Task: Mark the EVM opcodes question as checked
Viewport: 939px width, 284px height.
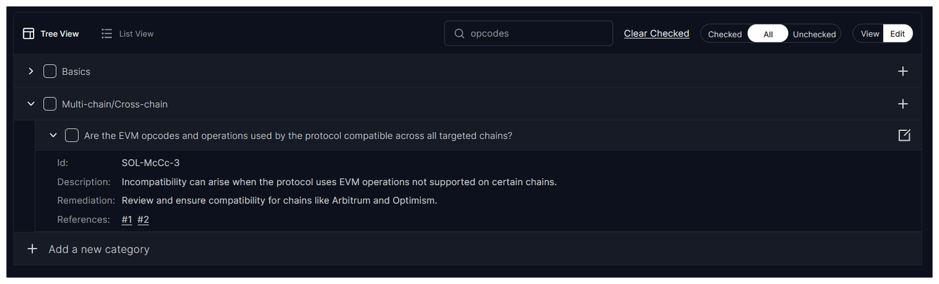Action: (x=72, y=136)
